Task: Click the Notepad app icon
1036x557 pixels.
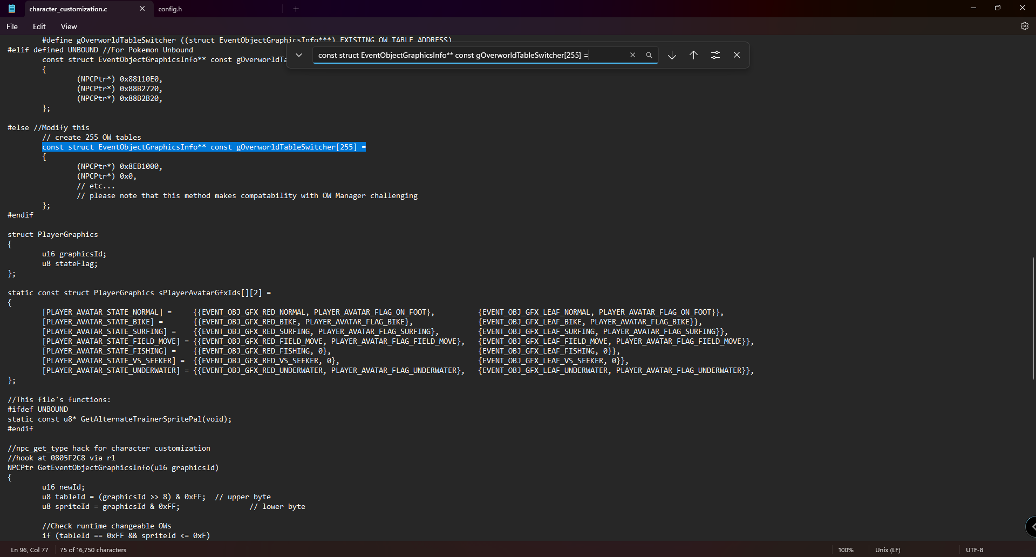Action: click(12, 9)
